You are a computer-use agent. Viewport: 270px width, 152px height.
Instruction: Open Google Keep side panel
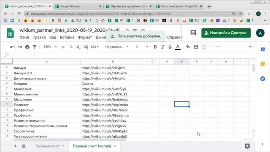(262, 64)
